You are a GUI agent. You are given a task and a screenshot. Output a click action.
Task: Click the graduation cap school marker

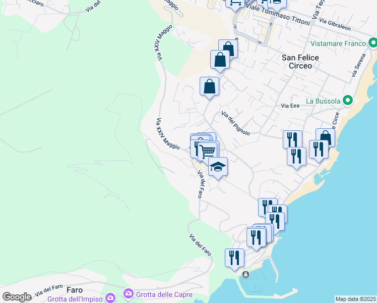[218, 168]
